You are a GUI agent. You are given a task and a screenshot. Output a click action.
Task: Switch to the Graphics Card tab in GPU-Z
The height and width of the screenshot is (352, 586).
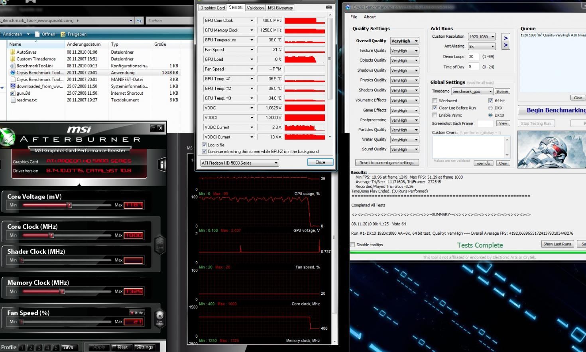coord(212,8)
